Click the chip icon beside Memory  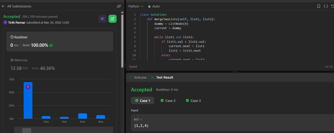12,60
